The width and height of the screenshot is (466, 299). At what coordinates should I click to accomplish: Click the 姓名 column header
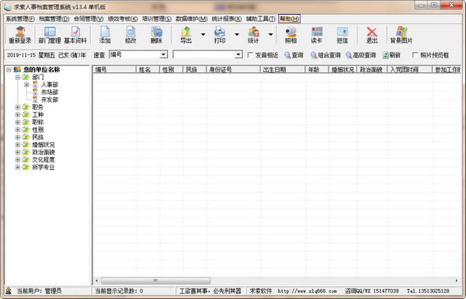coord(148,70)
